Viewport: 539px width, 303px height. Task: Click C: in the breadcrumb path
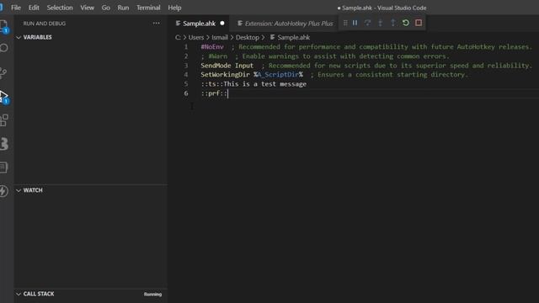(178, 37)
